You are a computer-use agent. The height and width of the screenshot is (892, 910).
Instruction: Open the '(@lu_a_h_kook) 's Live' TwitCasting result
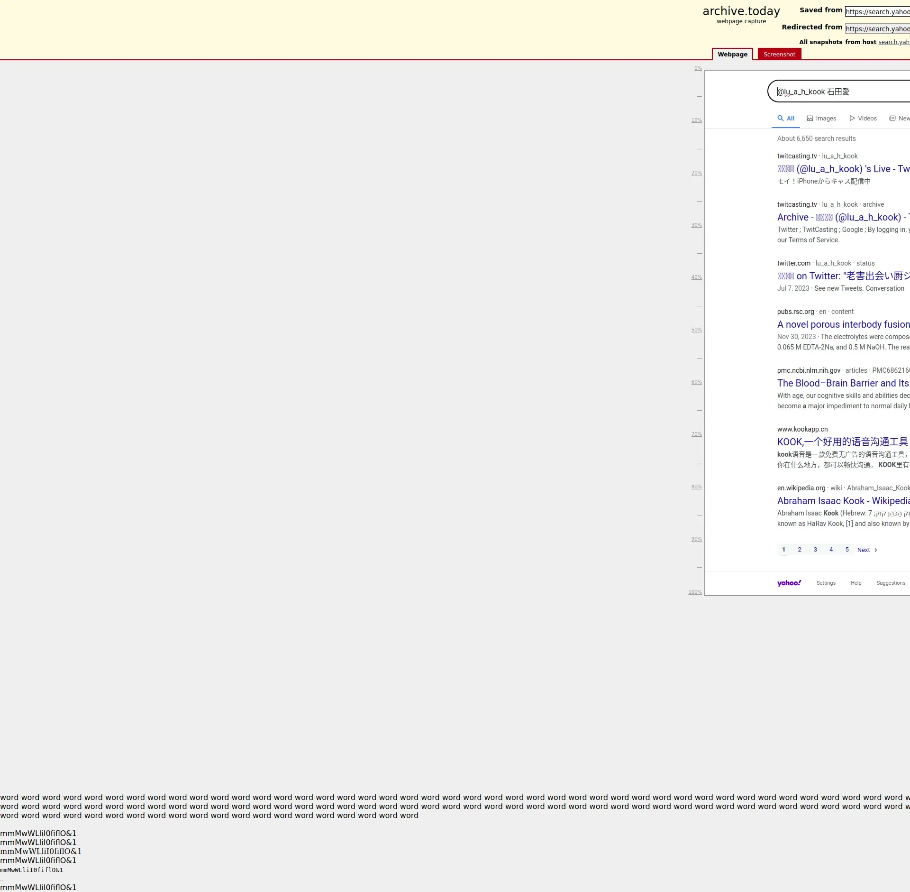click(844, 169)
